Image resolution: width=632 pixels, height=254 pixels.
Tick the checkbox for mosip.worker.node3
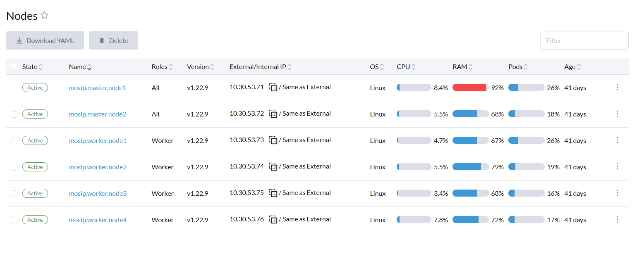click(x=14, y=193)
